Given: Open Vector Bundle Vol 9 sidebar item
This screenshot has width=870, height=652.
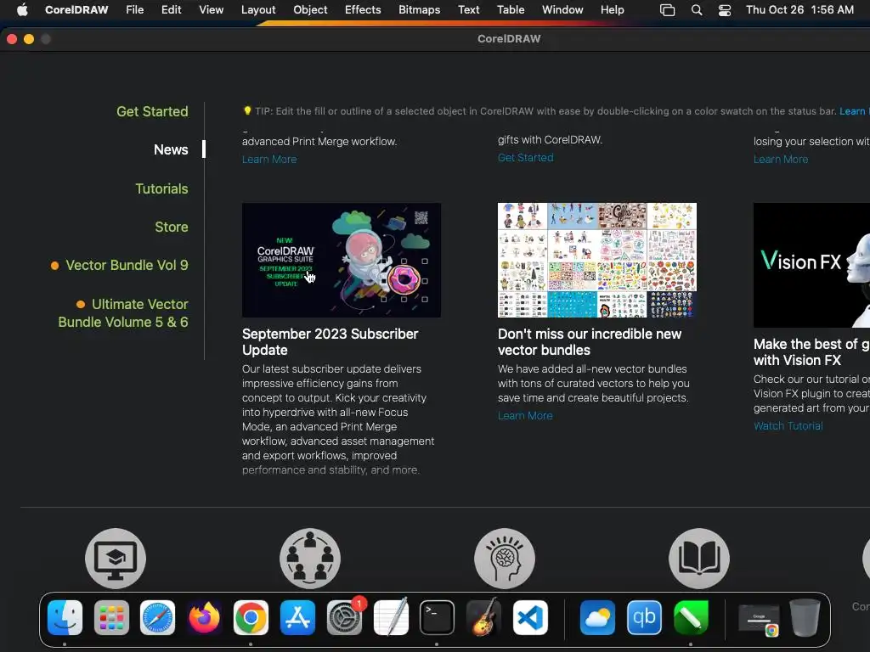Looking at the screenshot, I should (127, 265).
